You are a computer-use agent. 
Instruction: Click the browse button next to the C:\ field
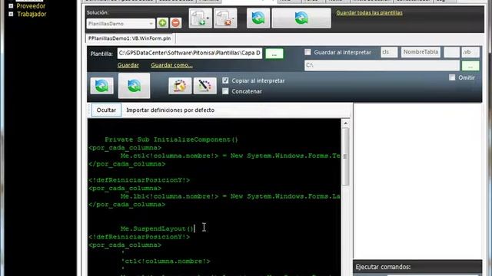[470, 66]
